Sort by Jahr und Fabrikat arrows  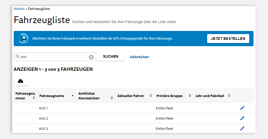(229, 95)
